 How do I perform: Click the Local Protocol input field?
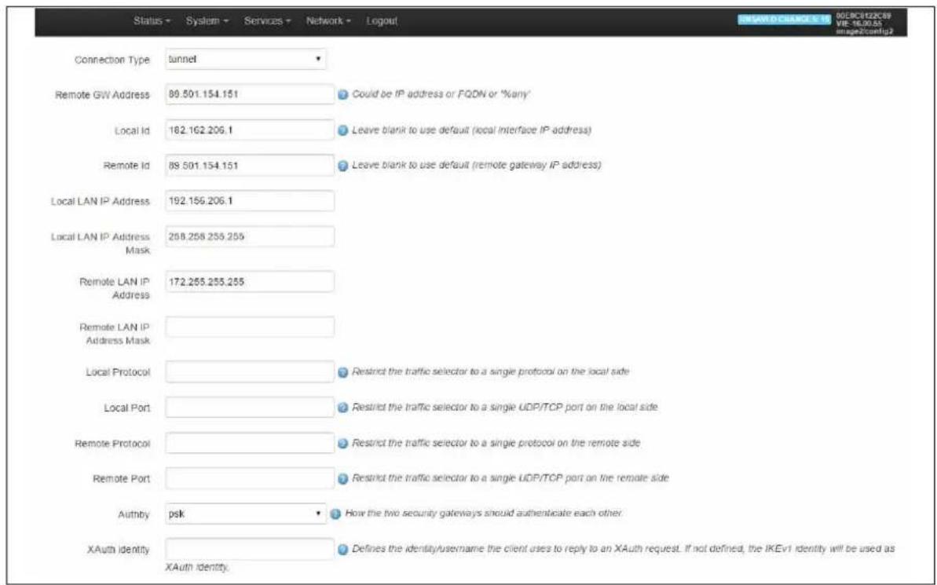click(x=250, y=371)
